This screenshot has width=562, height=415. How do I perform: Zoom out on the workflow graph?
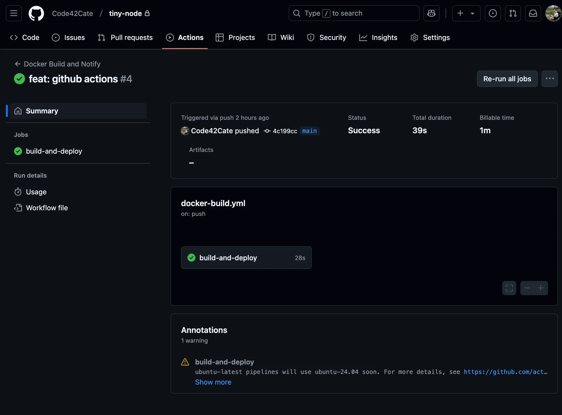tap(527, 288)
